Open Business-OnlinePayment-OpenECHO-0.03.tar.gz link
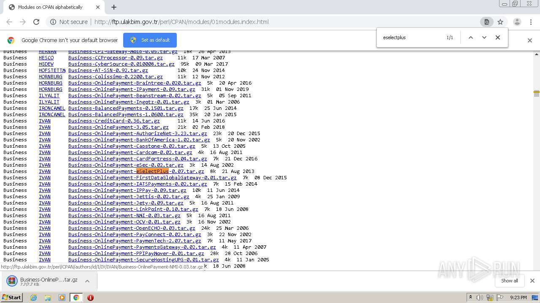The height and width of the screenshot is (303, 540). coord(132,228)
